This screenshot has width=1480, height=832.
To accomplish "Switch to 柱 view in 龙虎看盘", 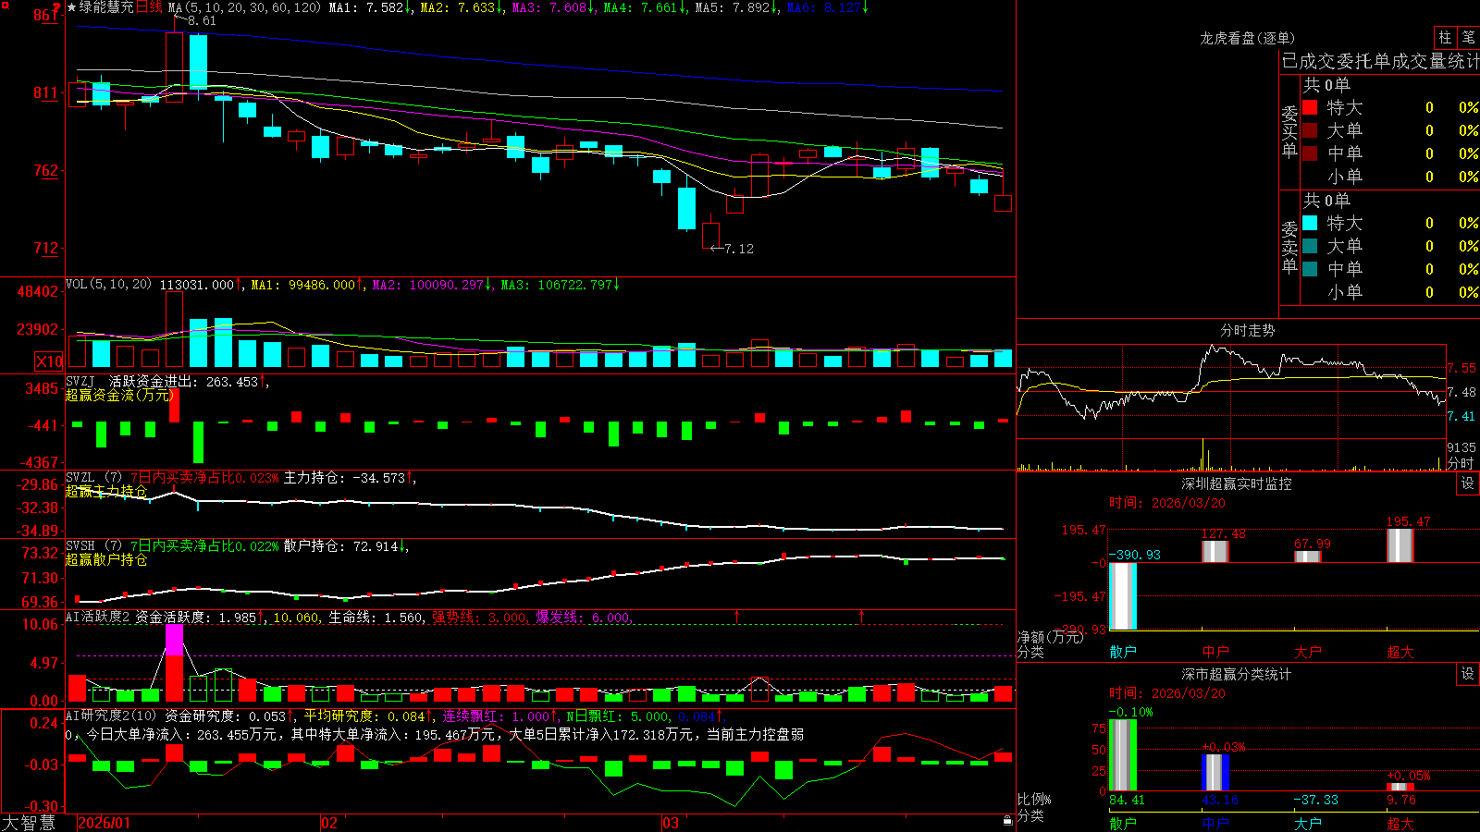I will pyautogui.click(x=1445, y=37).
